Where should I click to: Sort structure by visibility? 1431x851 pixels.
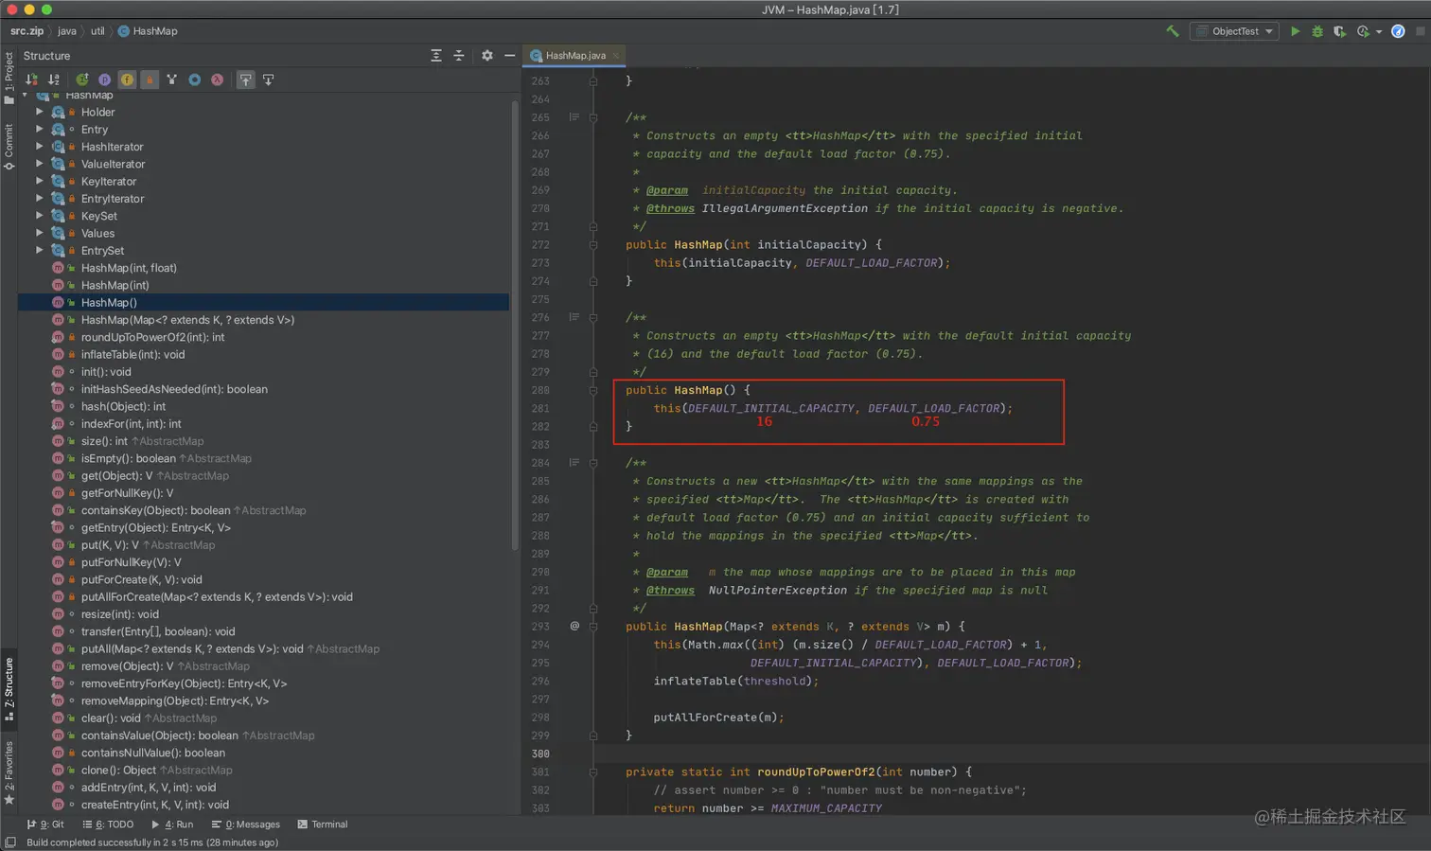[x=32, y=80]
